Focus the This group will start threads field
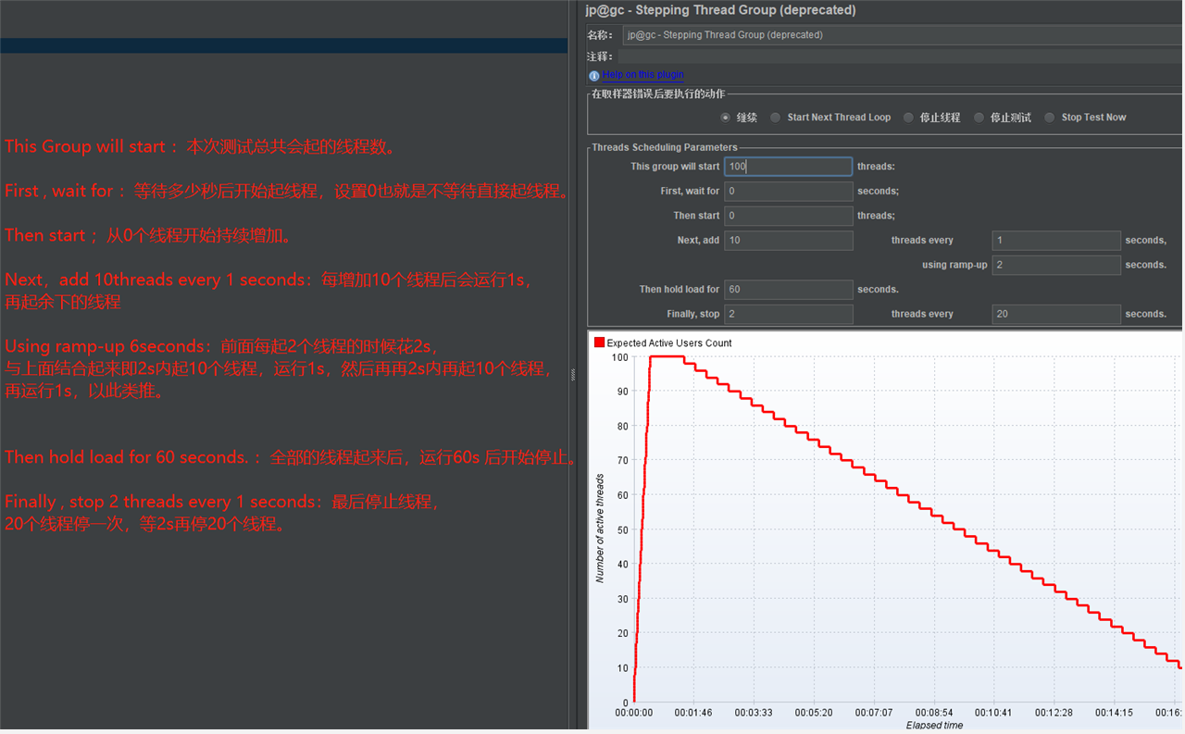Viewport: 1185px width, 734px height. 788,166
